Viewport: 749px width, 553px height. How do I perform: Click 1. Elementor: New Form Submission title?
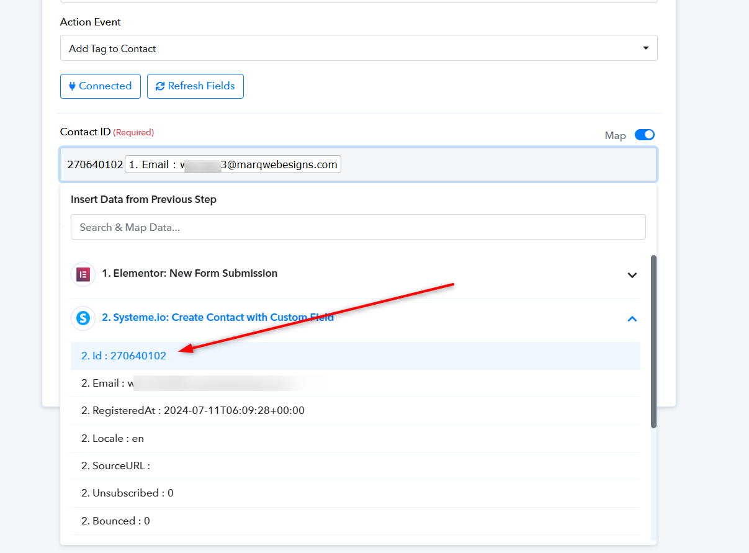190,273
